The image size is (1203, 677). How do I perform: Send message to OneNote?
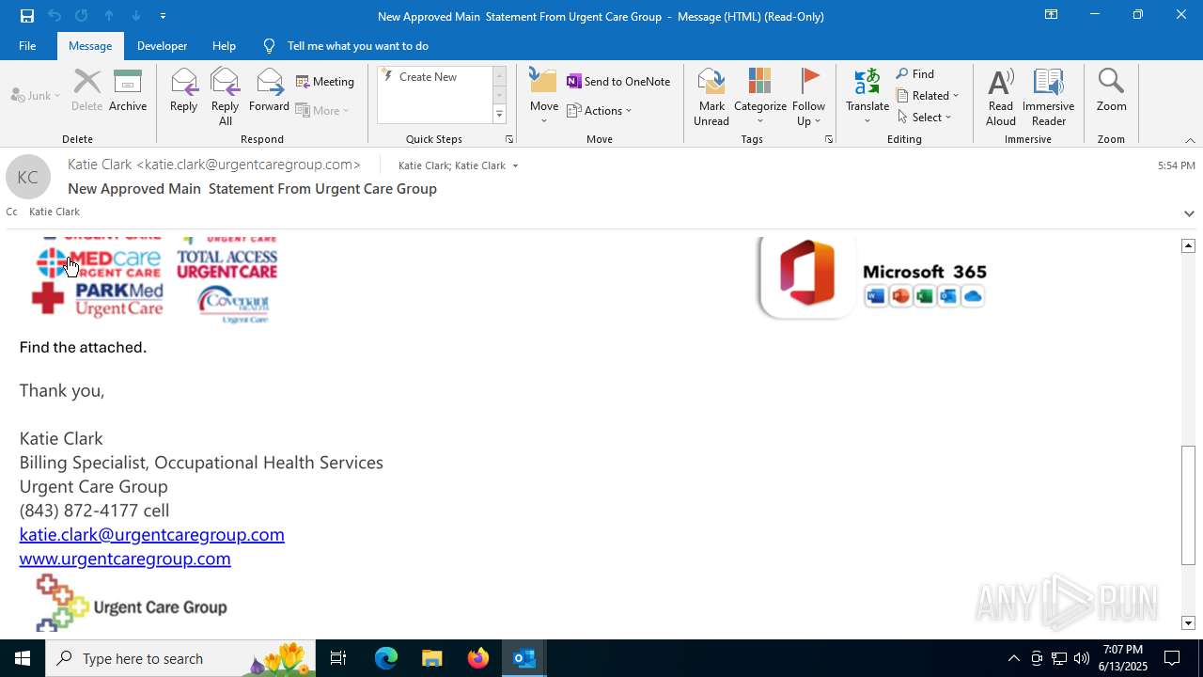pyautogui.click(x=618, y=82)
